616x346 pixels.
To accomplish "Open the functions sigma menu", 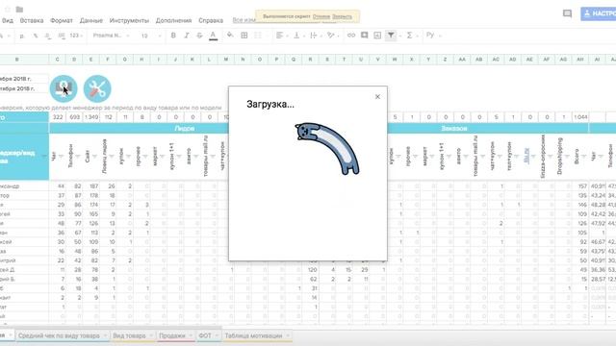I will tap(411, 36).
